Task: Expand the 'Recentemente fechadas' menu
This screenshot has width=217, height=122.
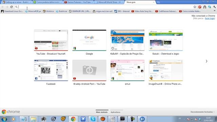Action: pyautogui.click(x=202, y=112)
